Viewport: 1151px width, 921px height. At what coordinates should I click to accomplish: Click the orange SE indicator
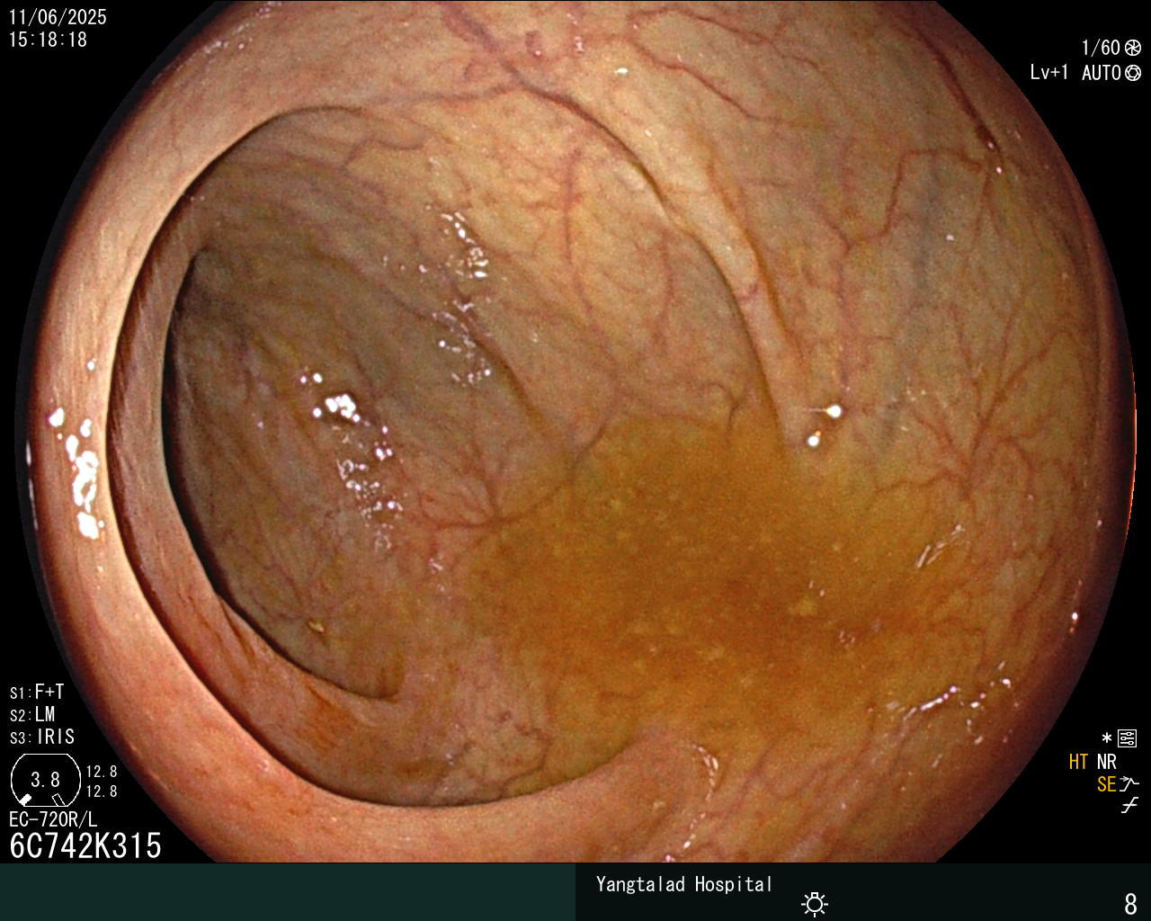click(1107, 784)
